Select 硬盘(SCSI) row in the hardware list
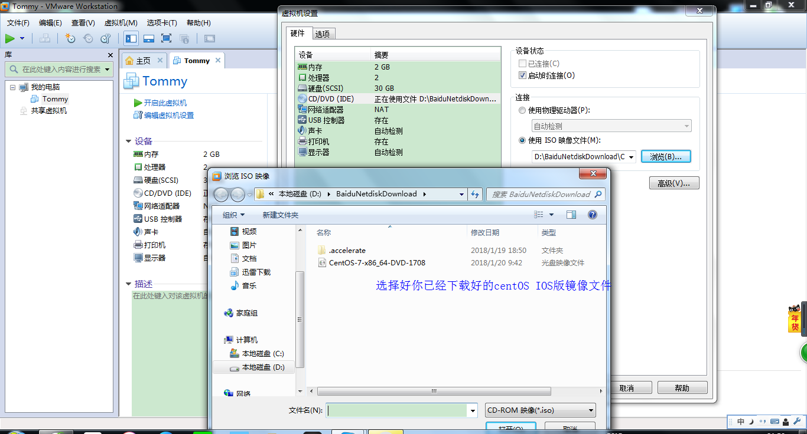This screenshot has width=807, height=434. click(x=398, y=88)
